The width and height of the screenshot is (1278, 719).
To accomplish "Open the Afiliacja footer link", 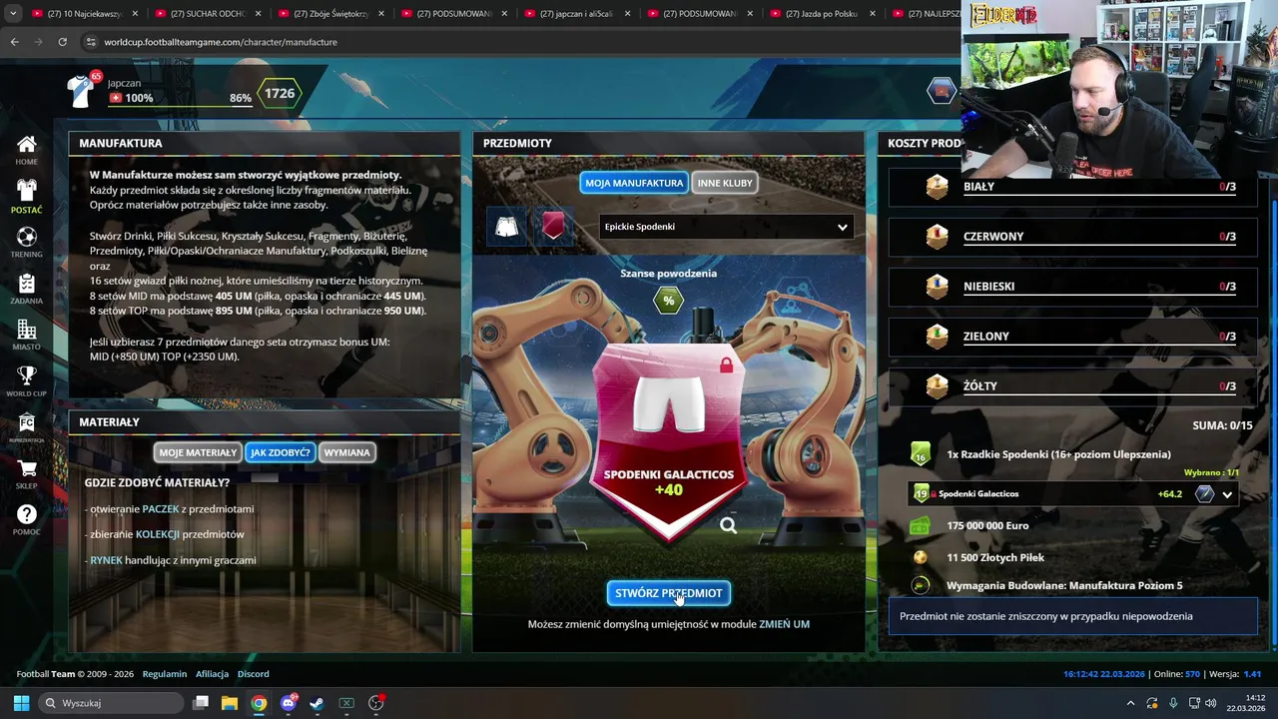I will click(212, 674).
